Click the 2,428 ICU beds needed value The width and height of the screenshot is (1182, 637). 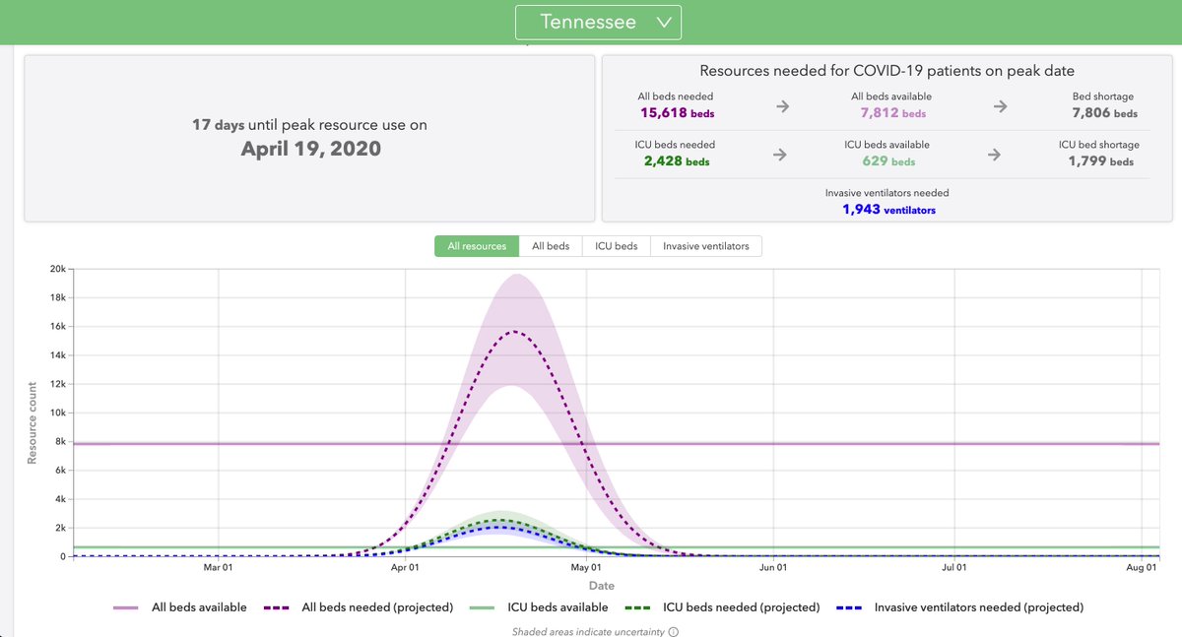[x=676, y=161]
